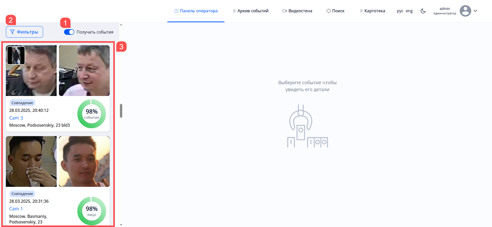Viewport: 492px width, 227px height.
Task: Open the Панель оператора tab
Action: click(196, 11)
